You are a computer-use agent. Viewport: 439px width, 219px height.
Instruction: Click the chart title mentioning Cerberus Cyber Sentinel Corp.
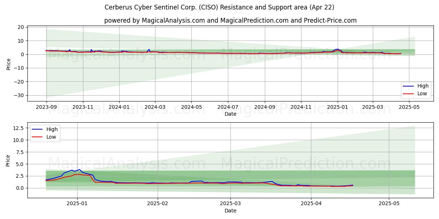pos(219,7)
